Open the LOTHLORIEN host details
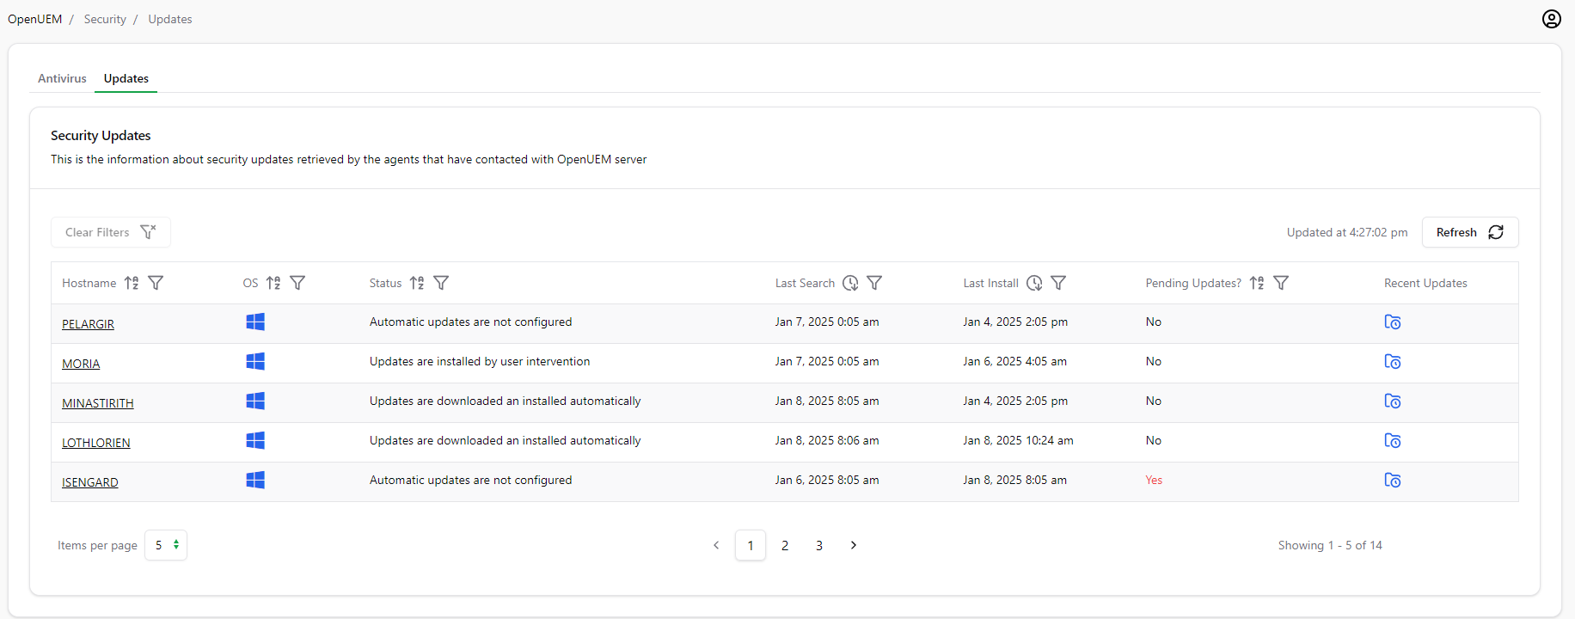This screenshot has height=619, width=1575. [x=96, y=443]
